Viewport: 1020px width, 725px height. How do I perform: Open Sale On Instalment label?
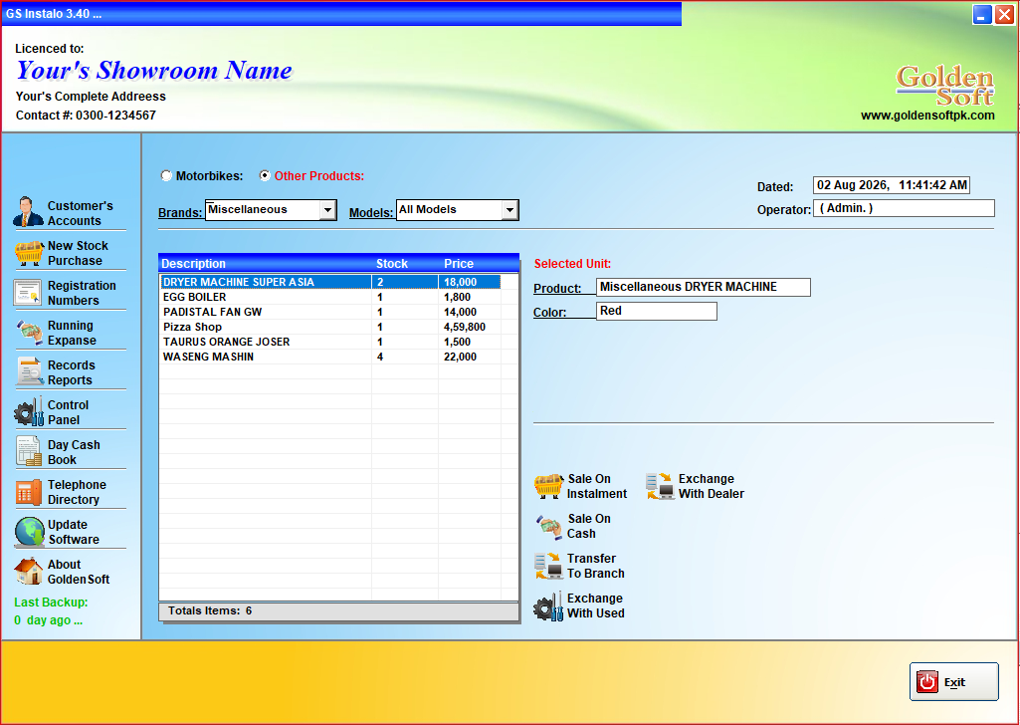[596, 486]
